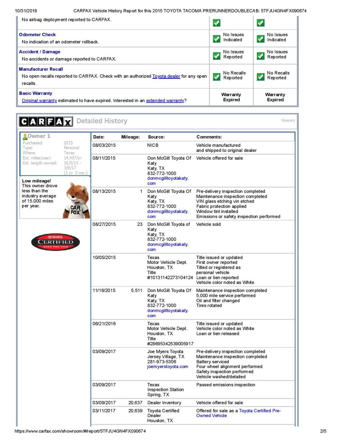This screenshot has width=341, height=442.
Task: Click right green checkmark in airbag deployment row
Action: click(x=260, y=23)
